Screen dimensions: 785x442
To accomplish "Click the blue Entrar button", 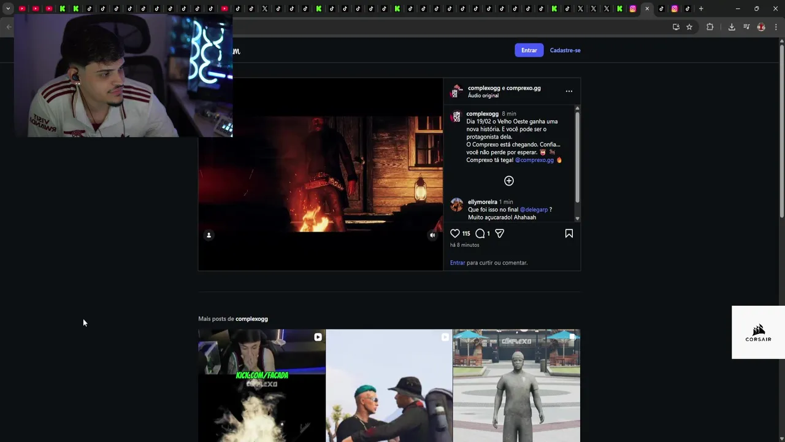I will 529,50.
